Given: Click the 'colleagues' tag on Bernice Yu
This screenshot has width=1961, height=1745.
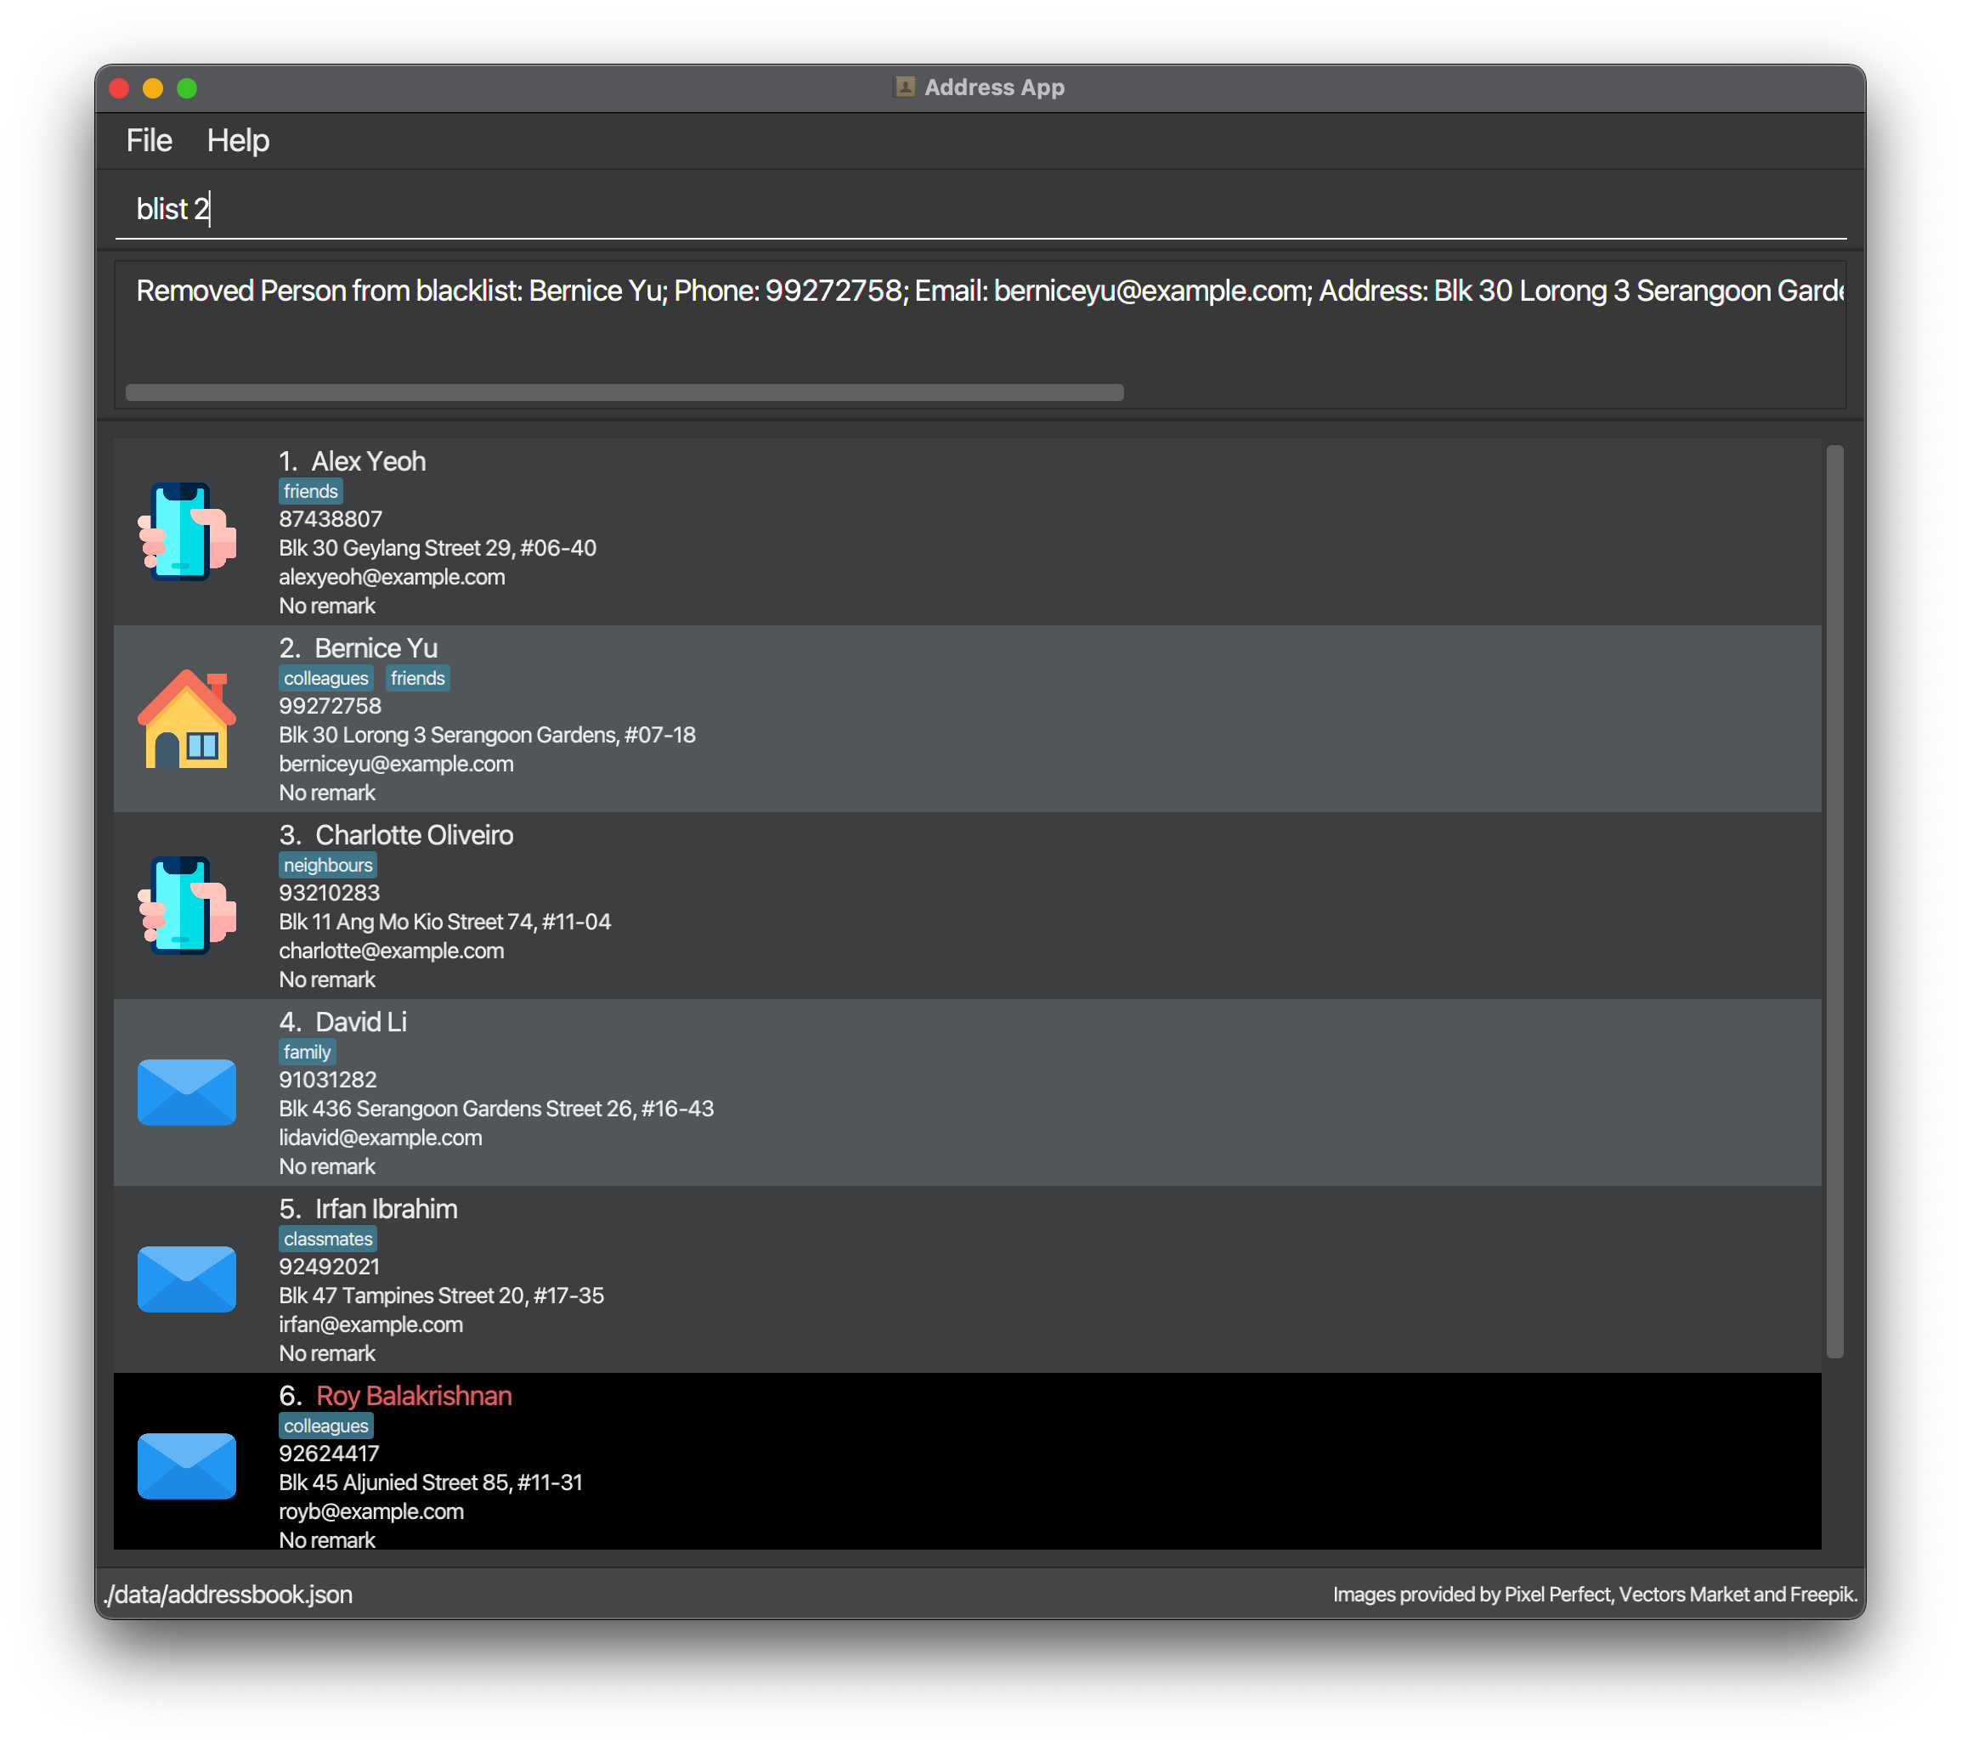Looking at the screenshot, I should point(325,678).
